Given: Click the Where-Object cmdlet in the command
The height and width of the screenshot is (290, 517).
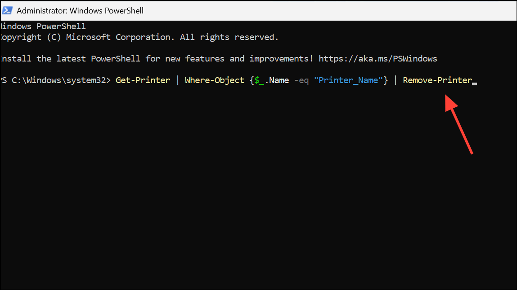Looking at the screenshot, I should (214, 80).
